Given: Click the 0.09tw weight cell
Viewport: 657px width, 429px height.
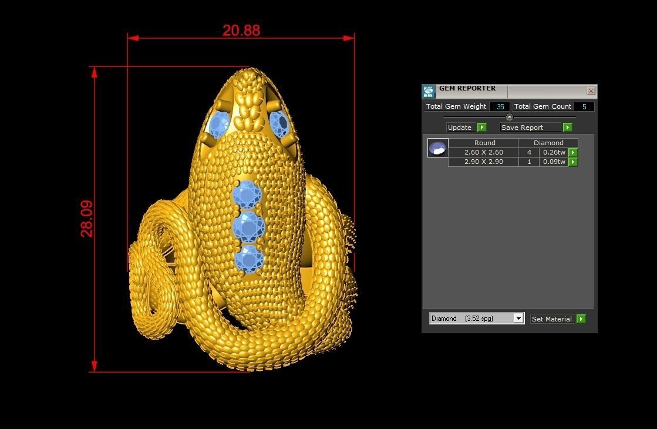Looking at the screenshot, I should (554, 162).
